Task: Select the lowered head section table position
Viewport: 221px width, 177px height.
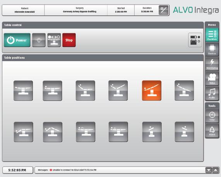Action: (23, 132)
